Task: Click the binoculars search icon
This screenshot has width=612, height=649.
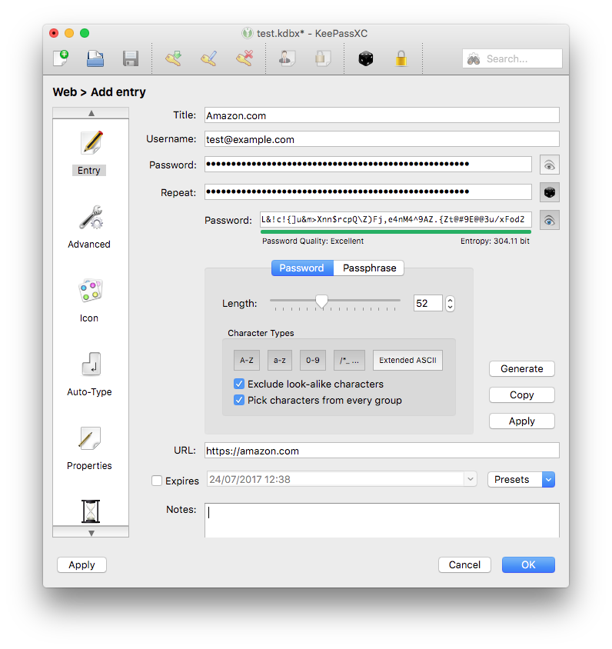Action: coord(474,59)
